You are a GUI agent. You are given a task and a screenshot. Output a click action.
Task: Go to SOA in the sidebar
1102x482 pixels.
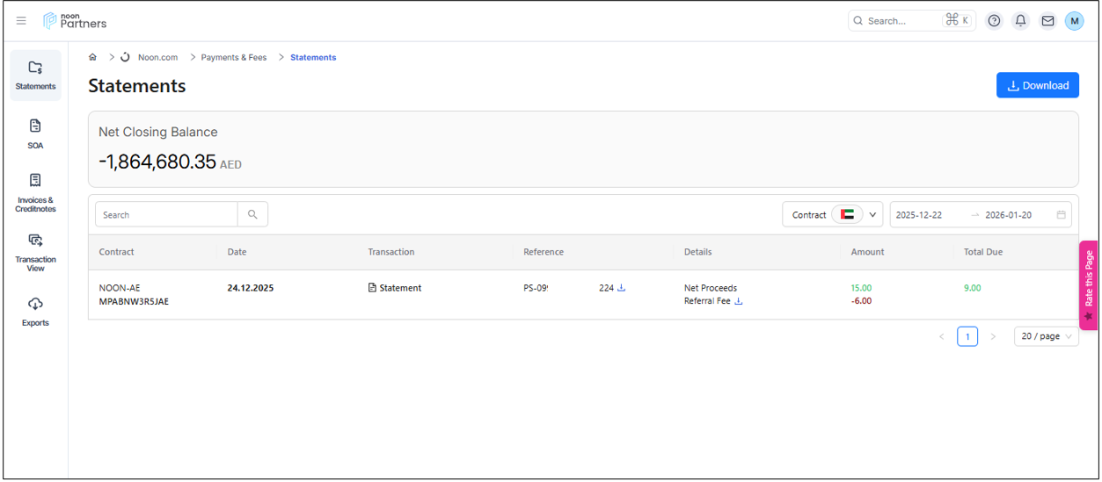pos(35,133)
